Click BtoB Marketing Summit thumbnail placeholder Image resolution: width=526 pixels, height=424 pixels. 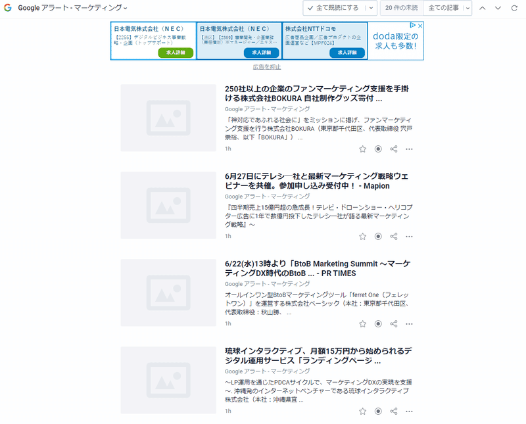[x=168, y=293]
